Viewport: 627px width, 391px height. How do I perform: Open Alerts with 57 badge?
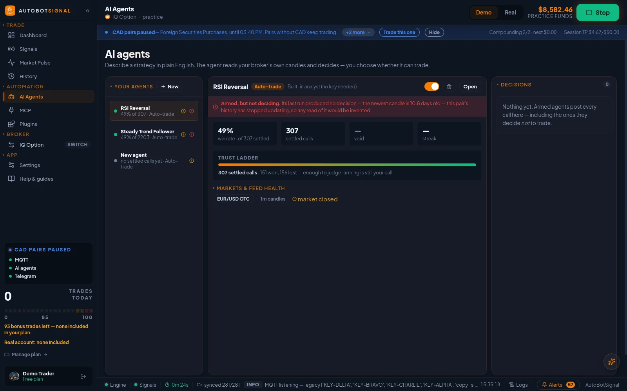tap(558, 385)
